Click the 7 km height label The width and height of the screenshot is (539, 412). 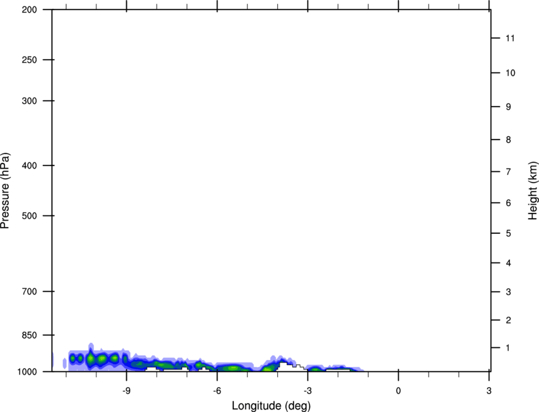(509, 172)
